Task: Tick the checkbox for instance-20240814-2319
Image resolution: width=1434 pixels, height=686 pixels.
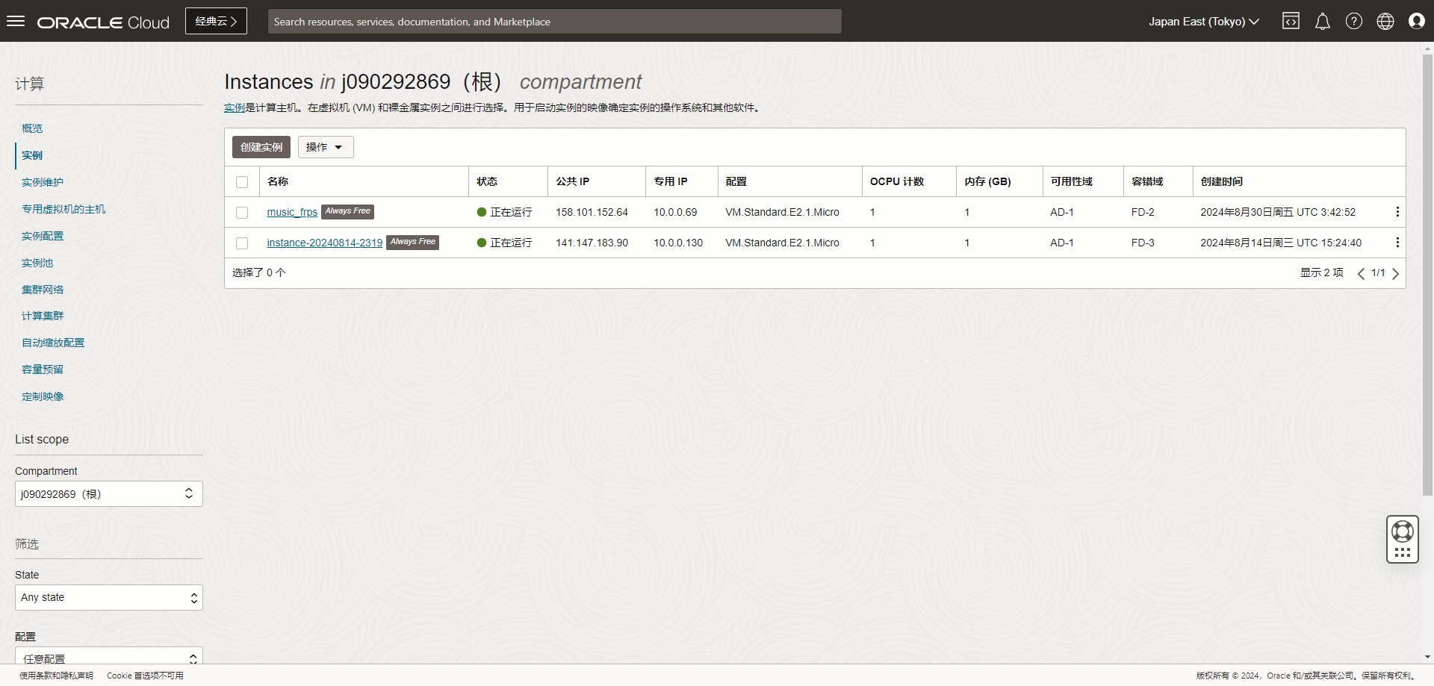Action: tap(242, 243)
